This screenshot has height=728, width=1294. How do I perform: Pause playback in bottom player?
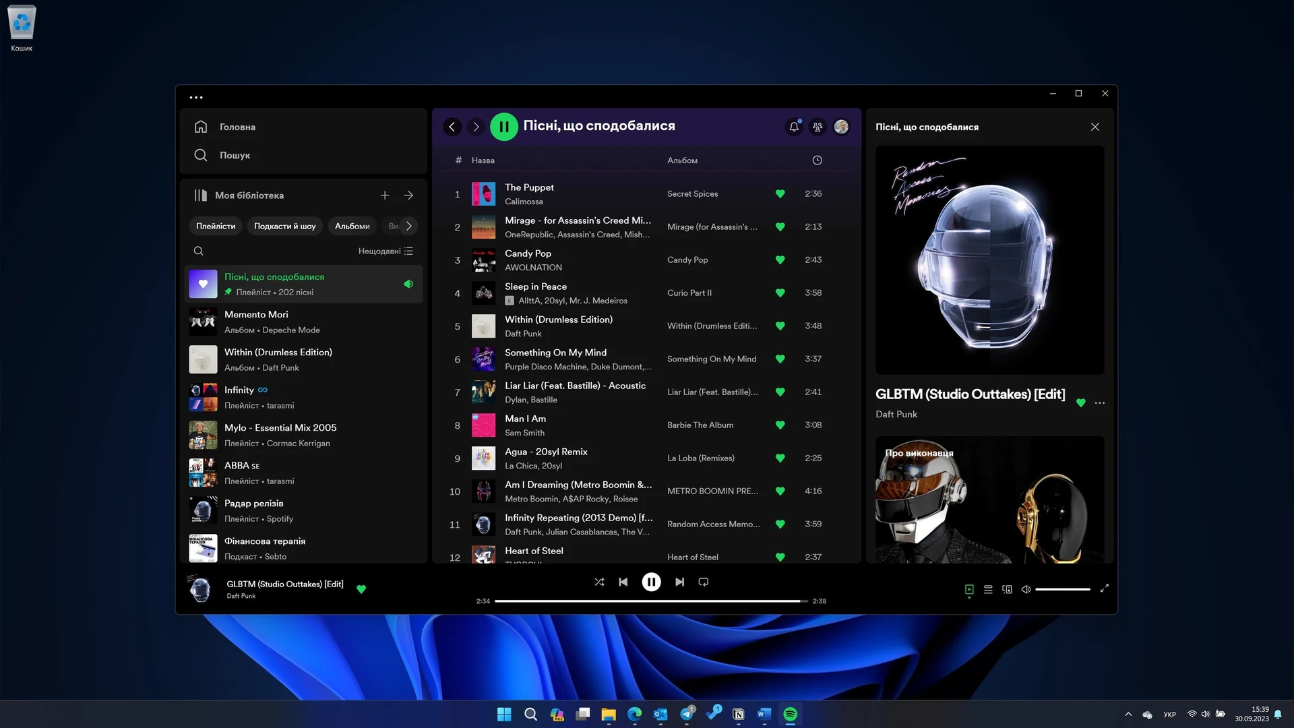pyautogui.click(x=651, y=582)
